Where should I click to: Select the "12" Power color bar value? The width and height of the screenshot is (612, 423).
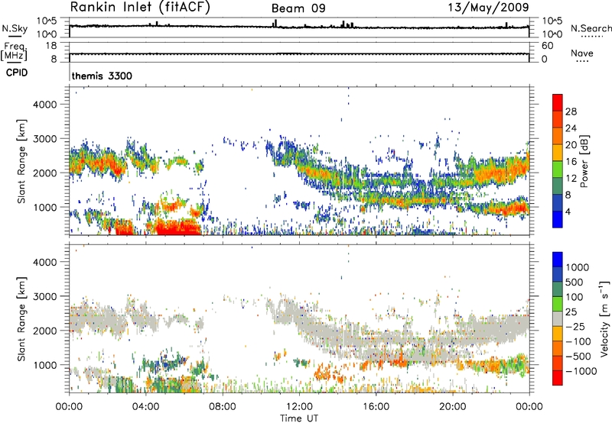pos(571,179)
